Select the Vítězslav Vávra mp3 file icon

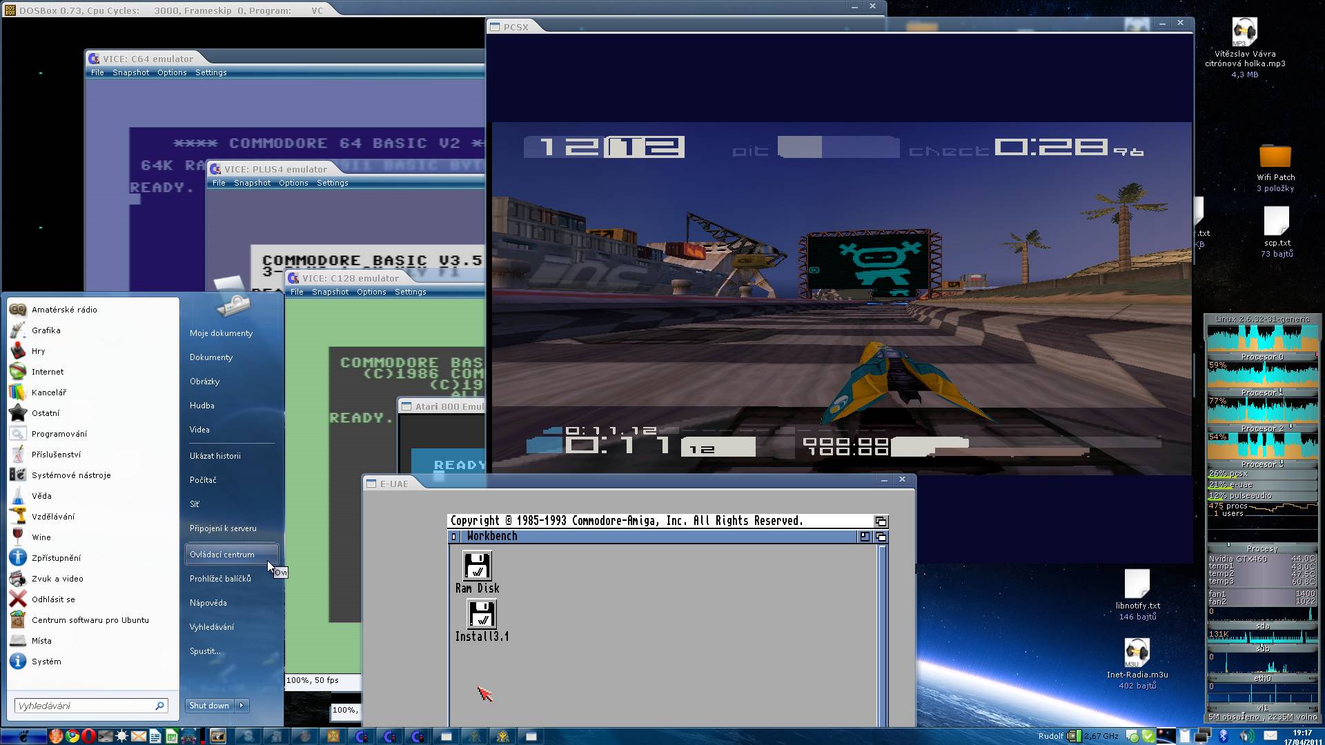pos(1244,32)
